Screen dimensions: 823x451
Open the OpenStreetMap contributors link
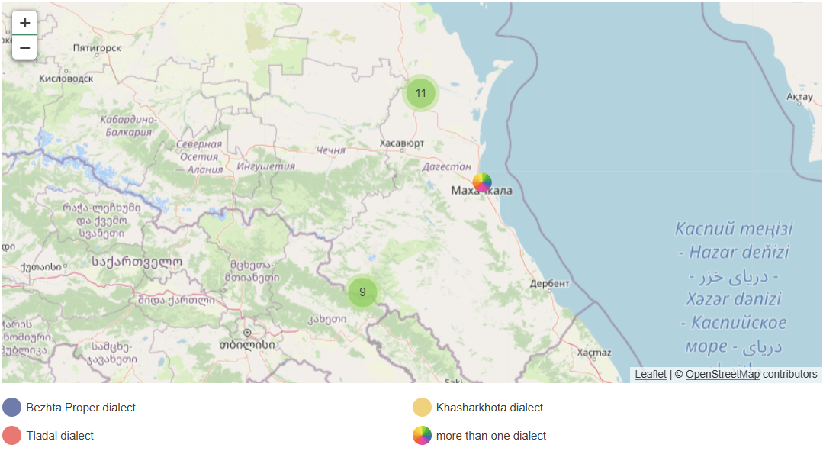point(722,374)
